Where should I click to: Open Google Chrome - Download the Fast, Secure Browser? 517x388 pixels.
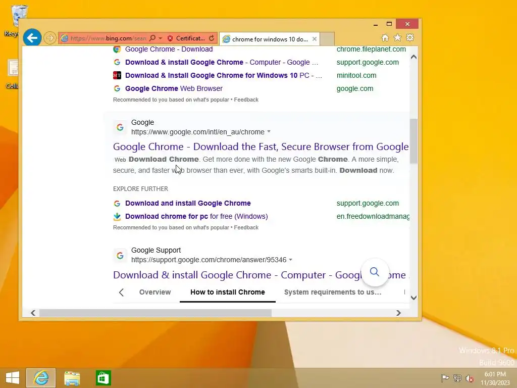tap(261, 147)
